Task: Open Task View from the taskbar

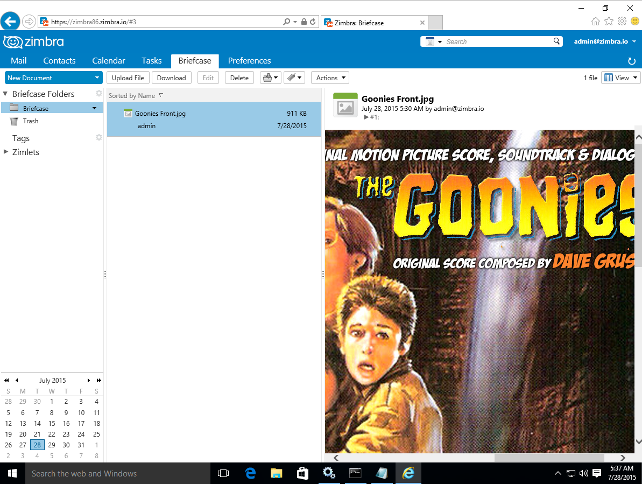Action: tap(223, 473)
